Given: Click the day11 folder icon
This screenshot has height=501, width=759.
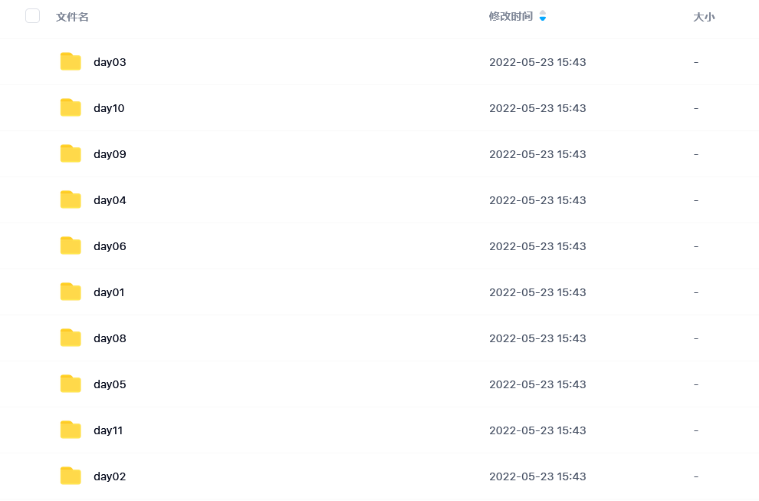Looking at the screenshot, I should tap(71, 430).
